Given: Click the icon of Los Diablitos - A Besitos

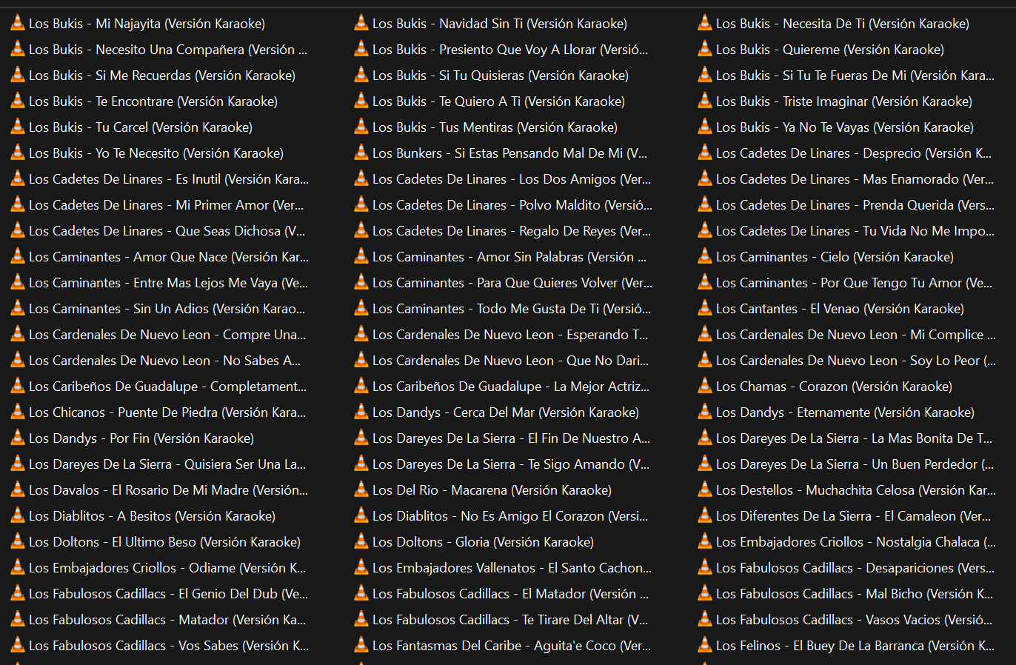Looking at the screenshot, I should click(18, 516).
